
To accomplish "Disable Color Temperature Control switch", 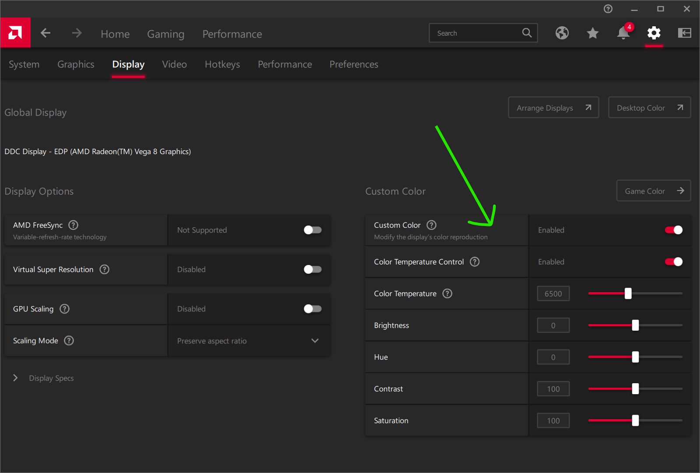I will click(674, 262).
